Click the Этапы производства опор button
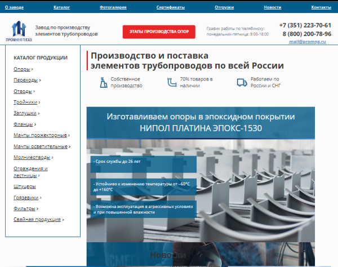338x267 pixels. (159, 32)
